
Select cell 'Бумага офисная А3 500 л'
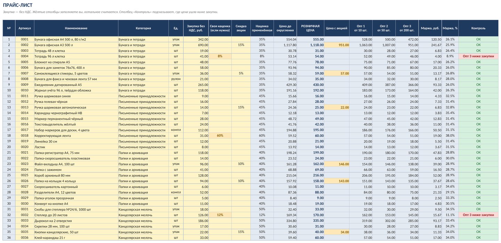coord(76,45)
